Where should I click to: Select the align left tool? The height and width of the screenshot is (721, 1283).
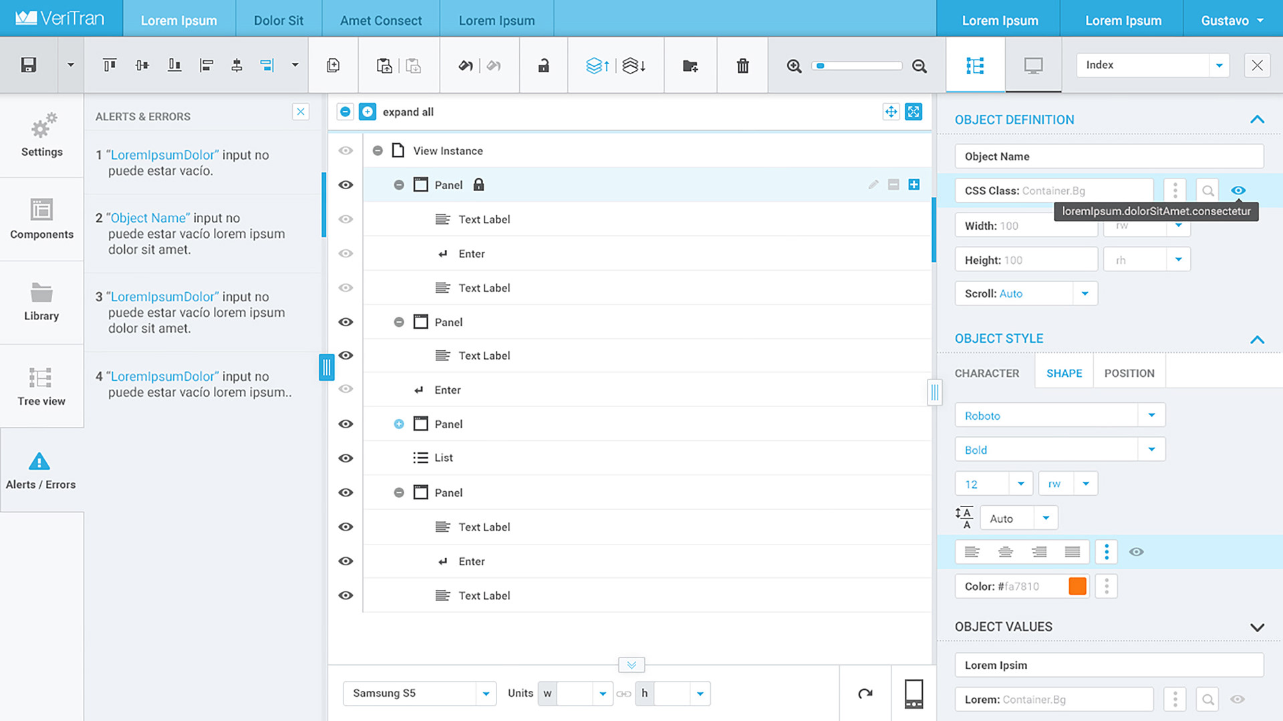(x=206, y=65)
